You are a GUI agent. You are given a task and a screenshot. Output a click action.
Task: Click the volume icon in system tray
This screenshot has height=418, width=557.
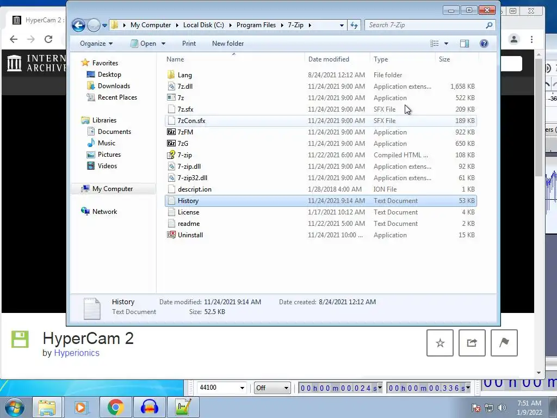coord(502,408)
